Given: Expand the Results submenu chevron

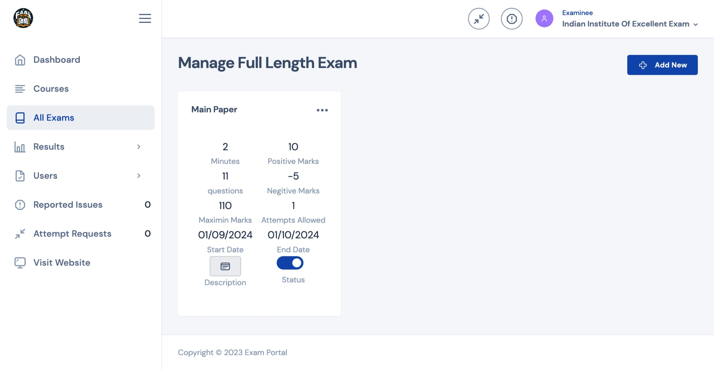Looking at the screenshot, I should (x=139, y=147).
